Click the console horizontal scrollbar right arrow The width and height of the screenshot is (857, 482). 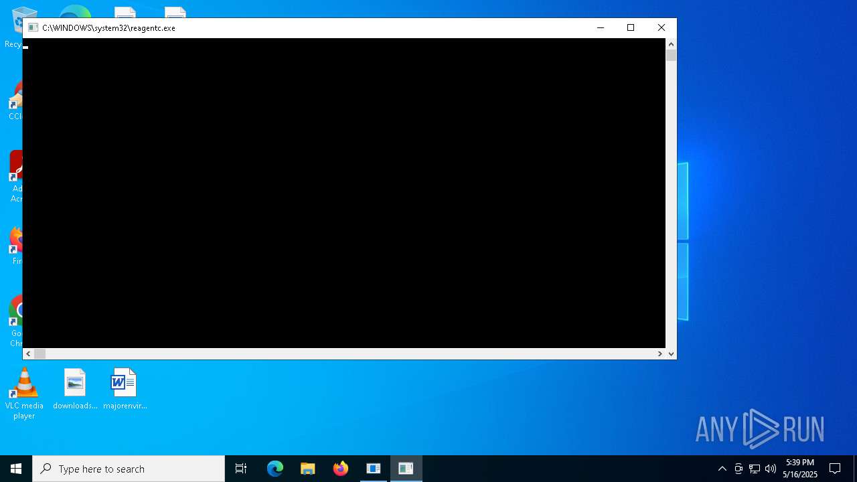coord(660,353)
